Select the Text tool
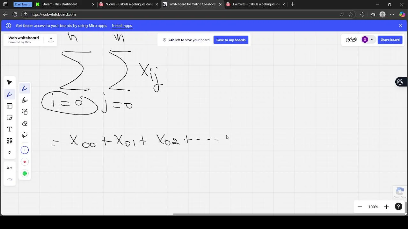The height and width of the screenshot is (229, 408). pos(10,129)
